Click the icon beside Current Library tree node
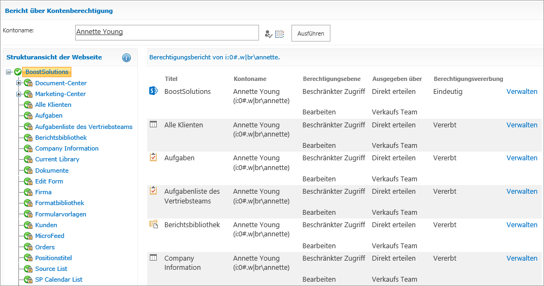Screen dimensions: 544x286 (x=28, y=159)
